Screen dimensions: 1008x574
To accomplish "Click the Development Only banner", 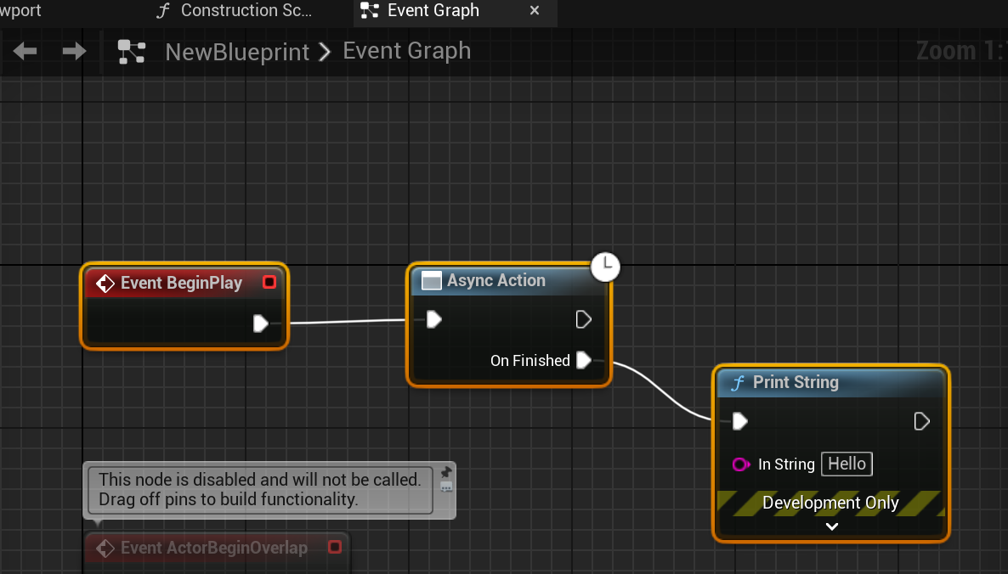I will (830, 503).
